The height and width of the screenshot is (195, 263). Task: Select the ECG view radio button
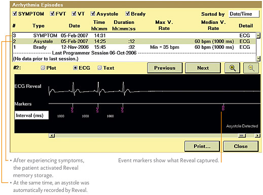coord(75,68)
